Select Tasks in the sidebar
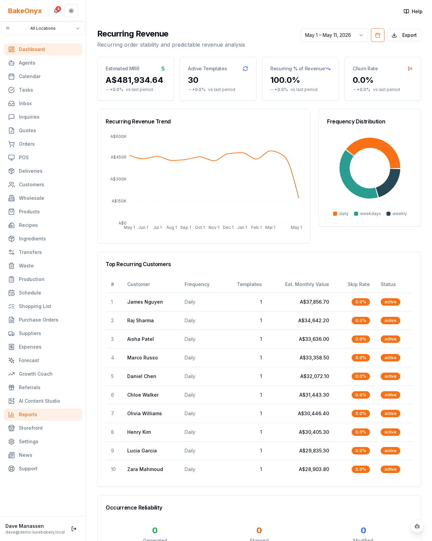This screenshot has height=541, width=432. 43,90
